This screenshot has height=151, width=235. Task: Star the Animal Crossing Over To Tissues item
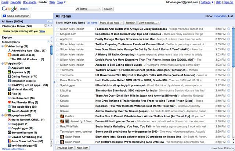click(x=57, y=111)
